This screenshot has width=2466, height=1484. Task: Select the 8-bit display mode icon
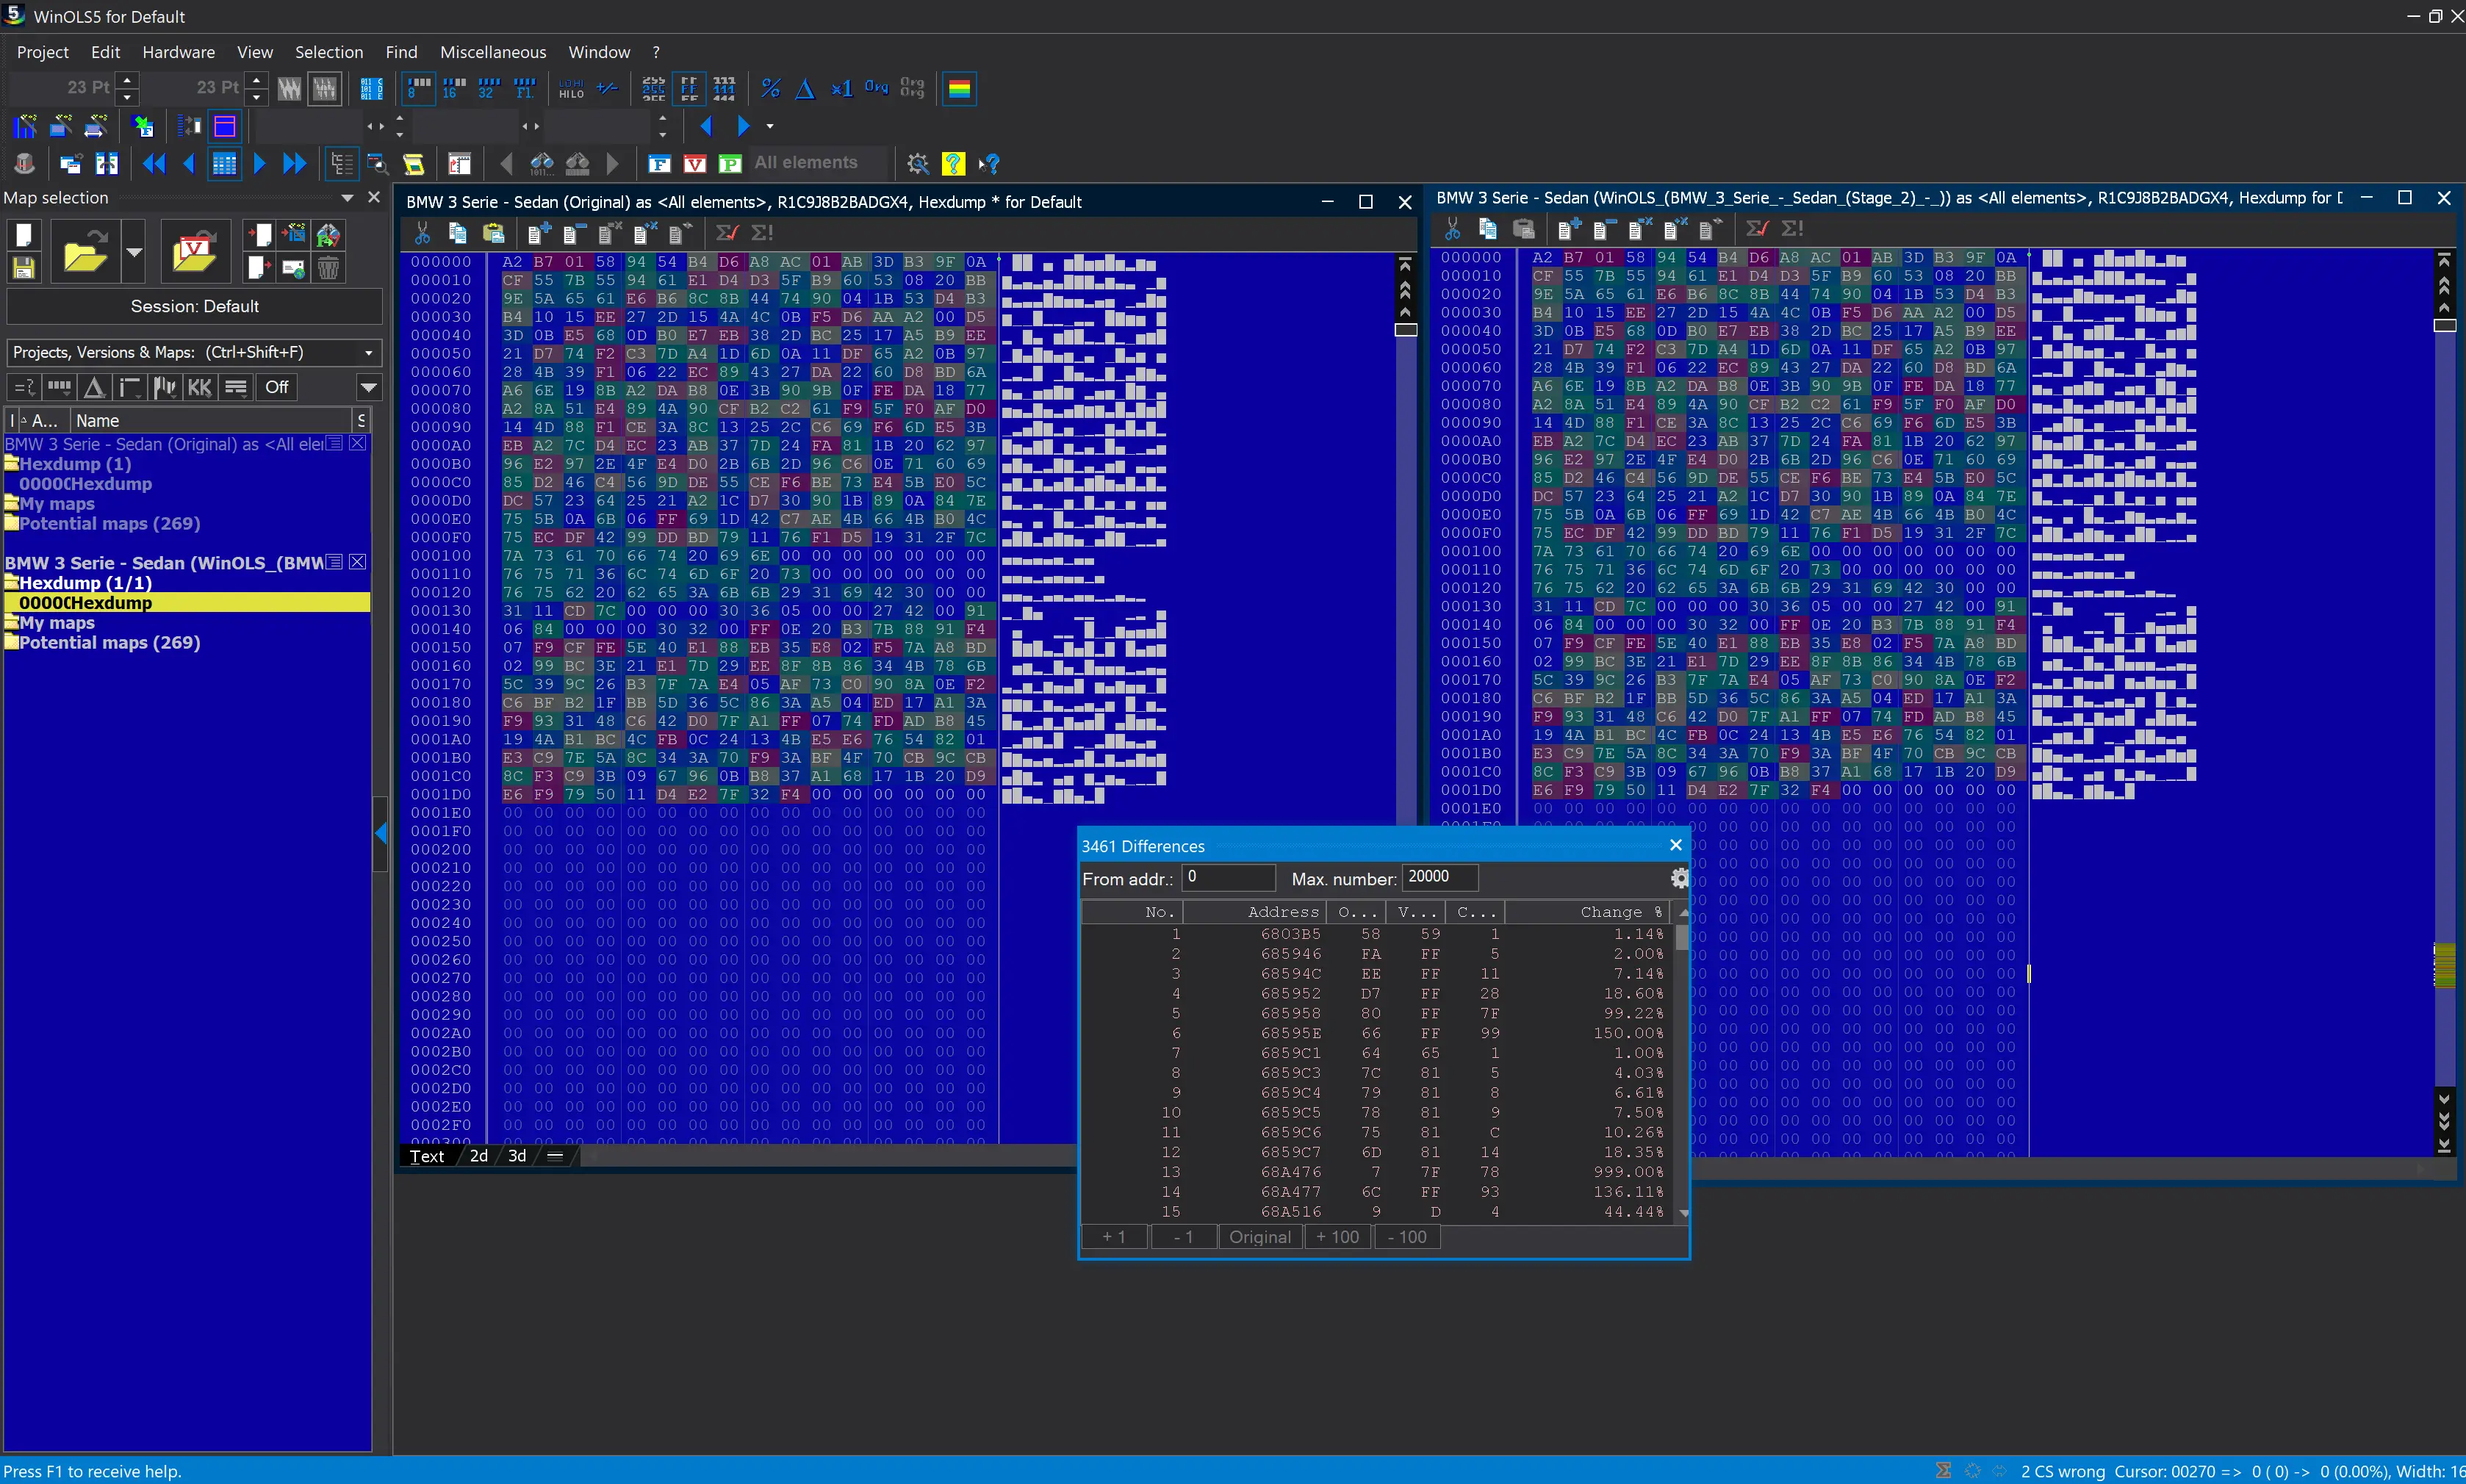[418, 88]
